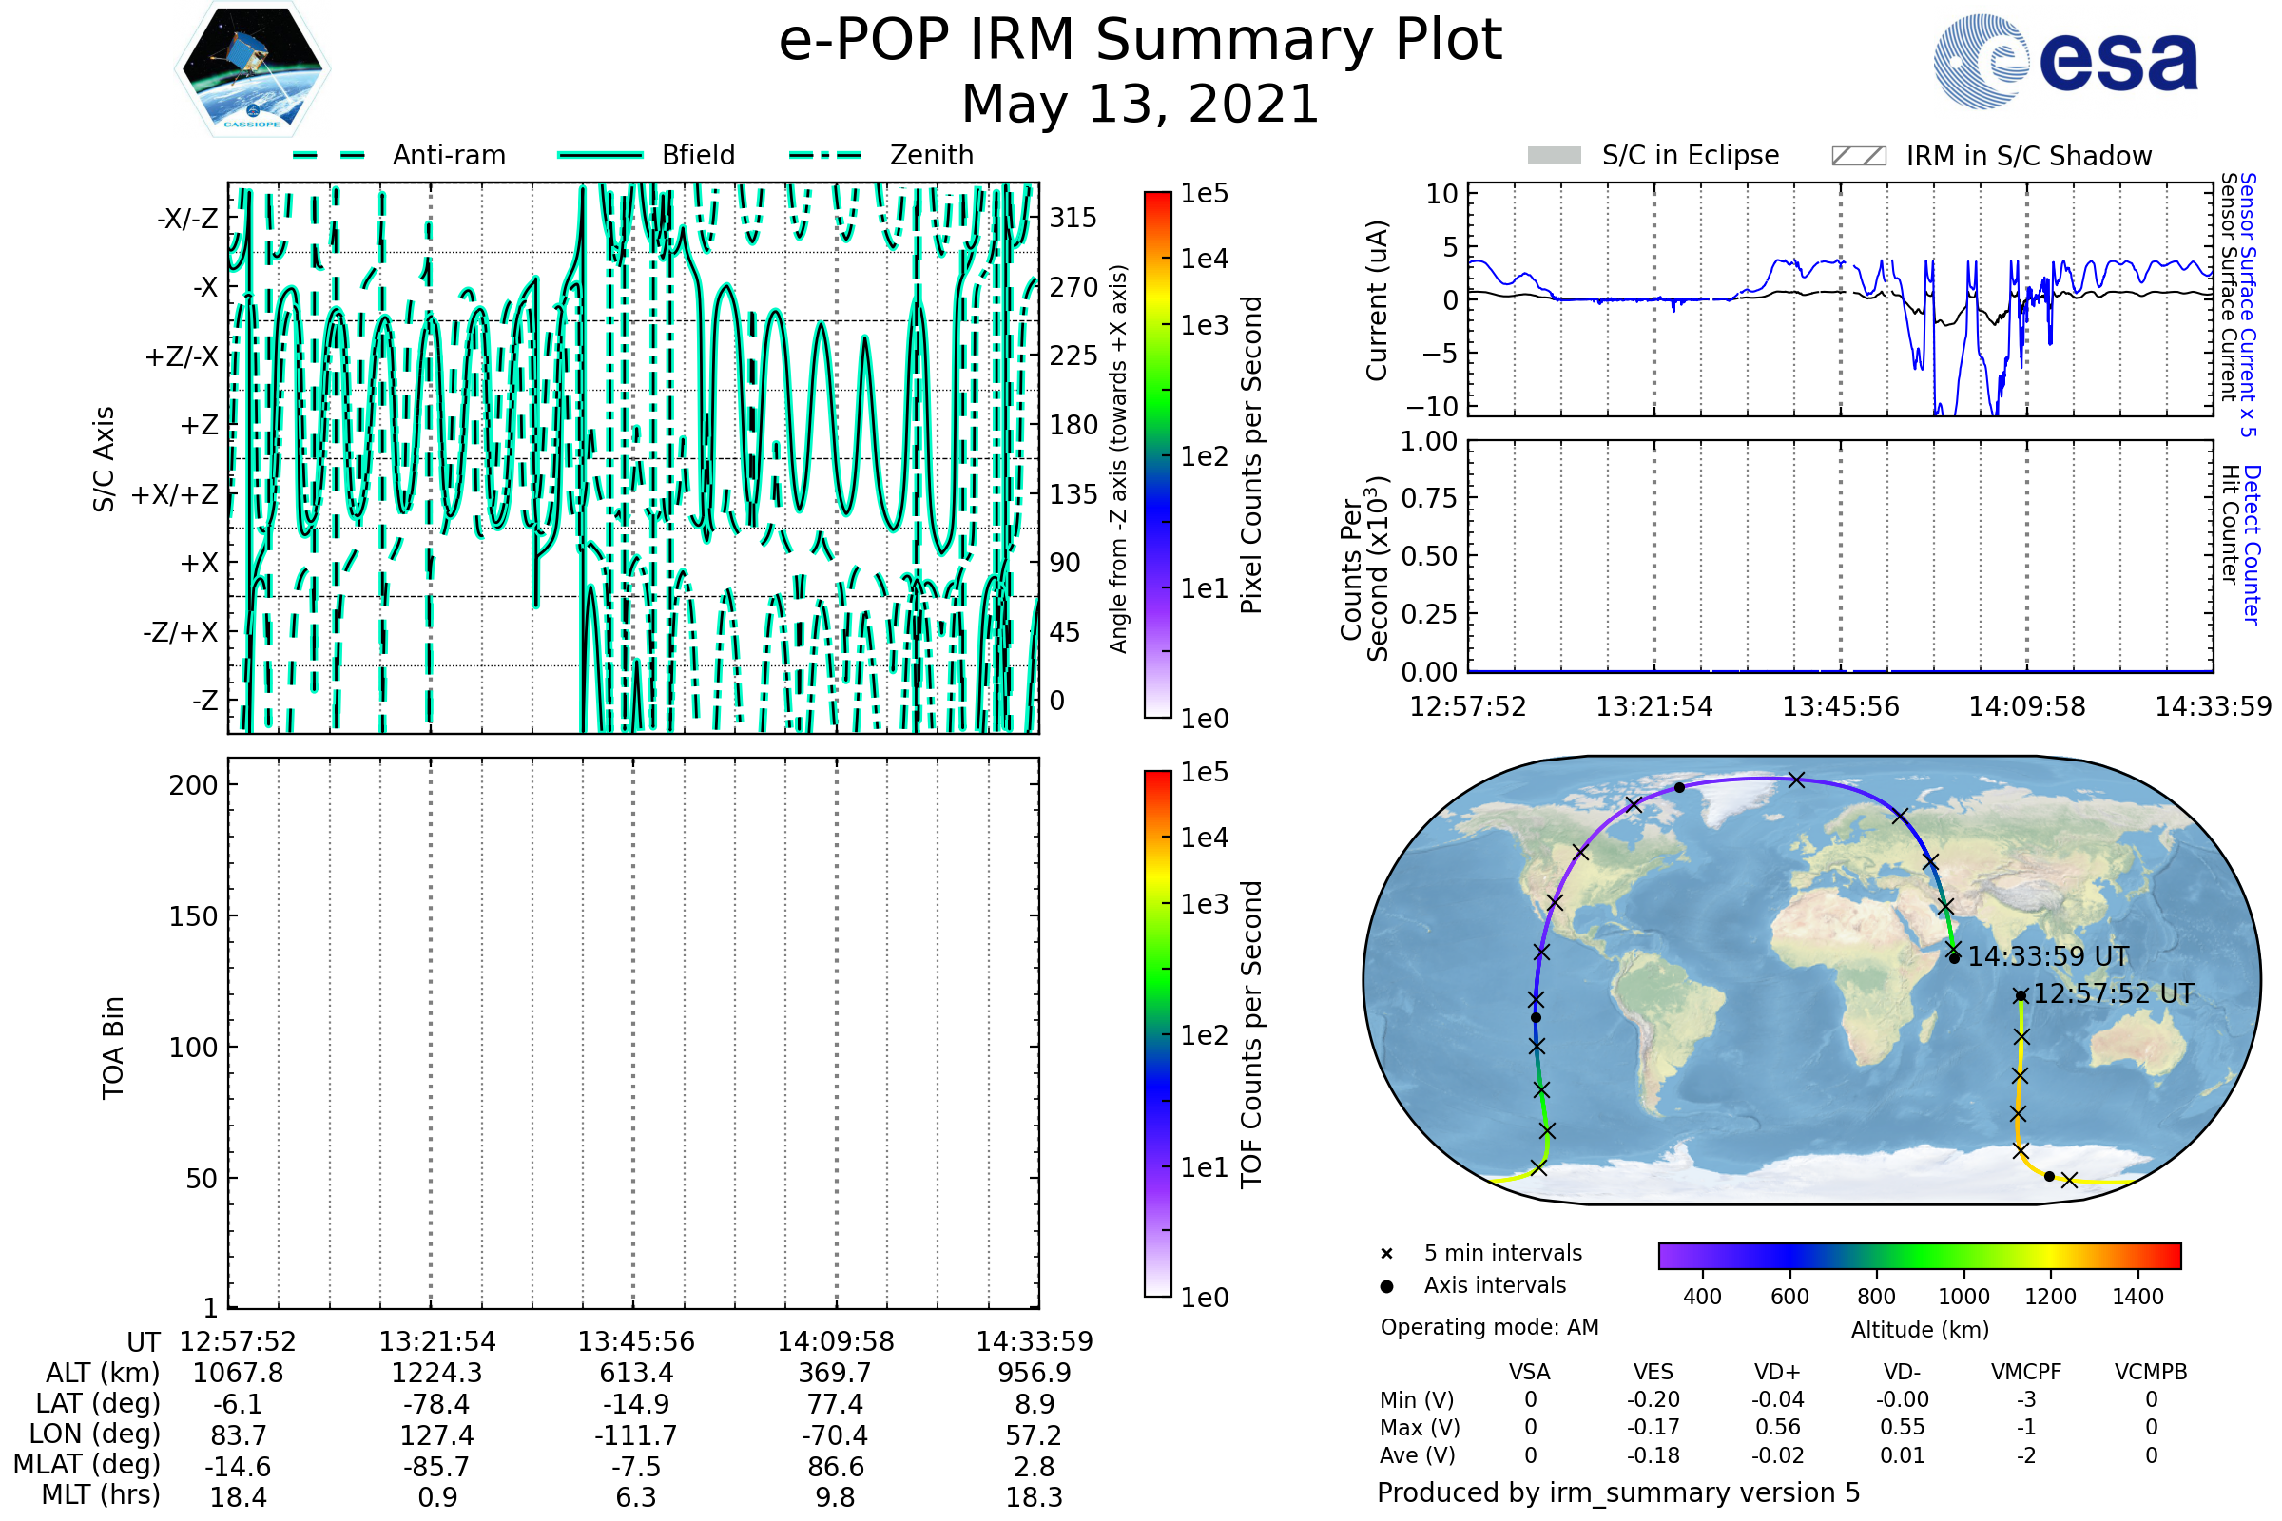2282x1521 pixels.
Task: Click the CASSIOPE satellite mission logo
Action: (252, 69)
